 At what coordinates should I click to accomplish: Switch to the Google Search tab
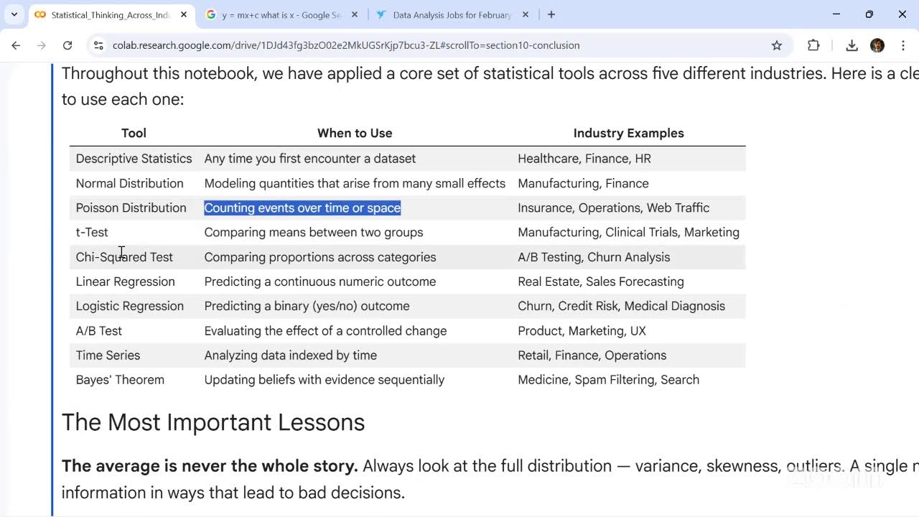(x=280, y=14)
